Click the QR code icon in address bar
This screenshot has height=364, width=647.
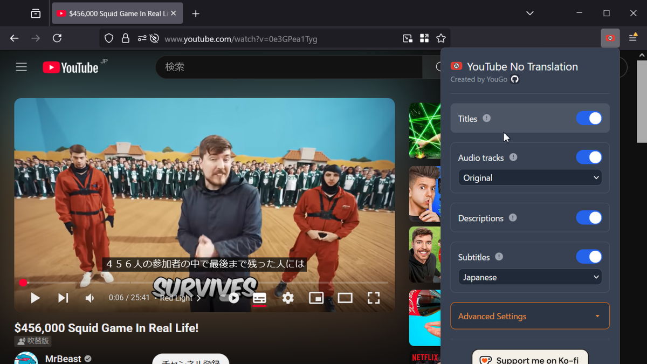(424, 38)
